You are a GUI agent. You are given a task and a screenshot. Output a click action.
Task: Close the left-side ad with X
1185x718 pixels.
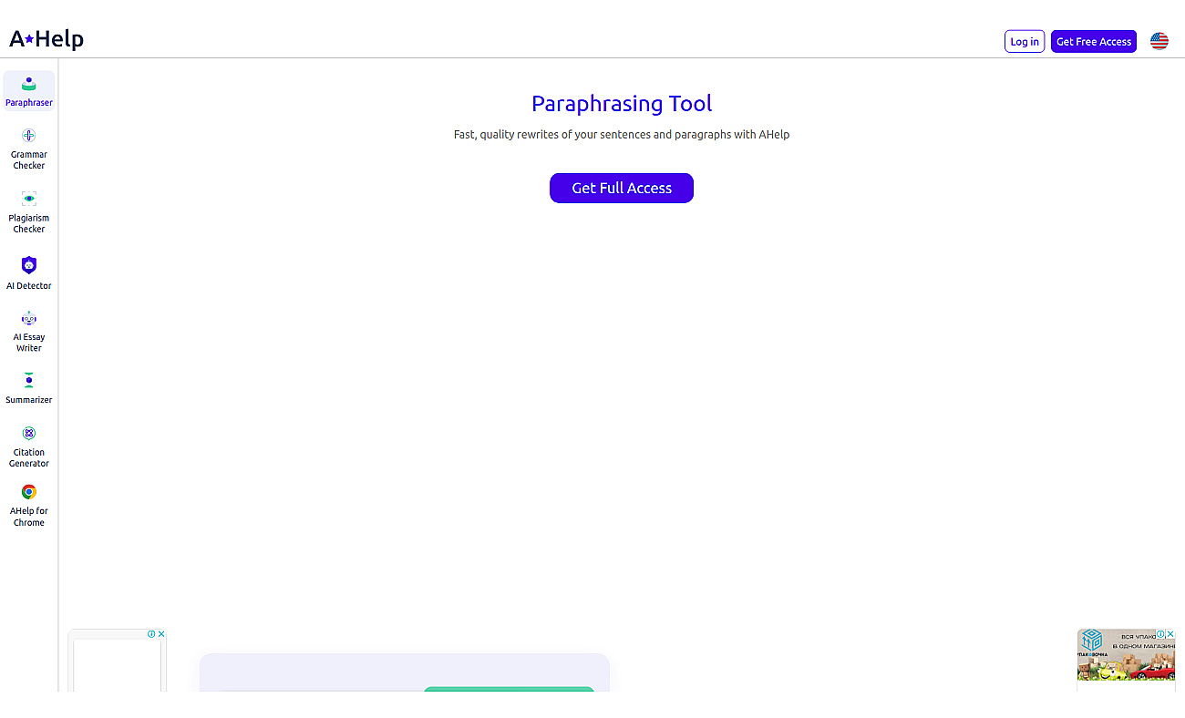click(x=161, y=634)
